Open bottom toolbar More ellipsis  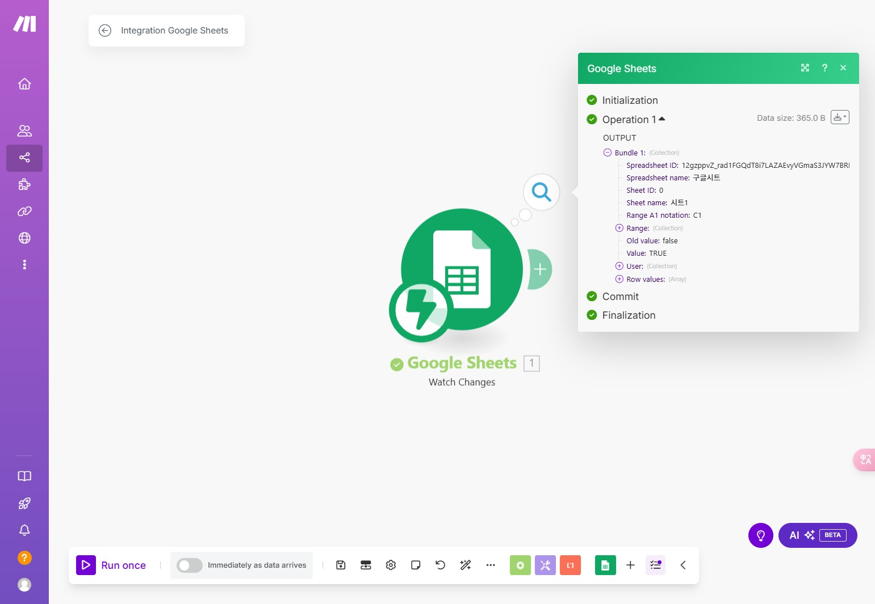[491, 565]
